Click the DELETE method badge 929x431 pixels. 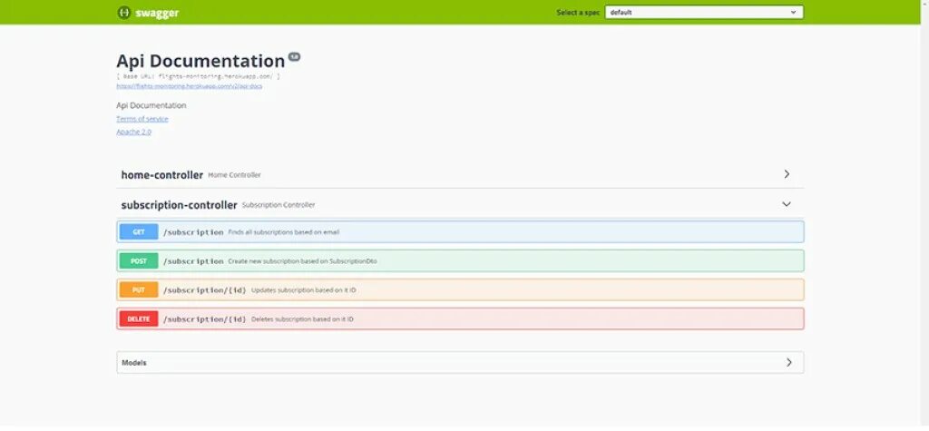pyautogui.click(x=139, y=319)
